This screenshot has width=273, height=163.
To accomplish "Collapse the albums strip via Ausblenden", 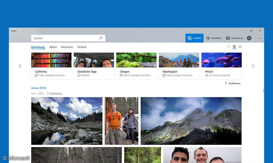I will click(233, 83).
